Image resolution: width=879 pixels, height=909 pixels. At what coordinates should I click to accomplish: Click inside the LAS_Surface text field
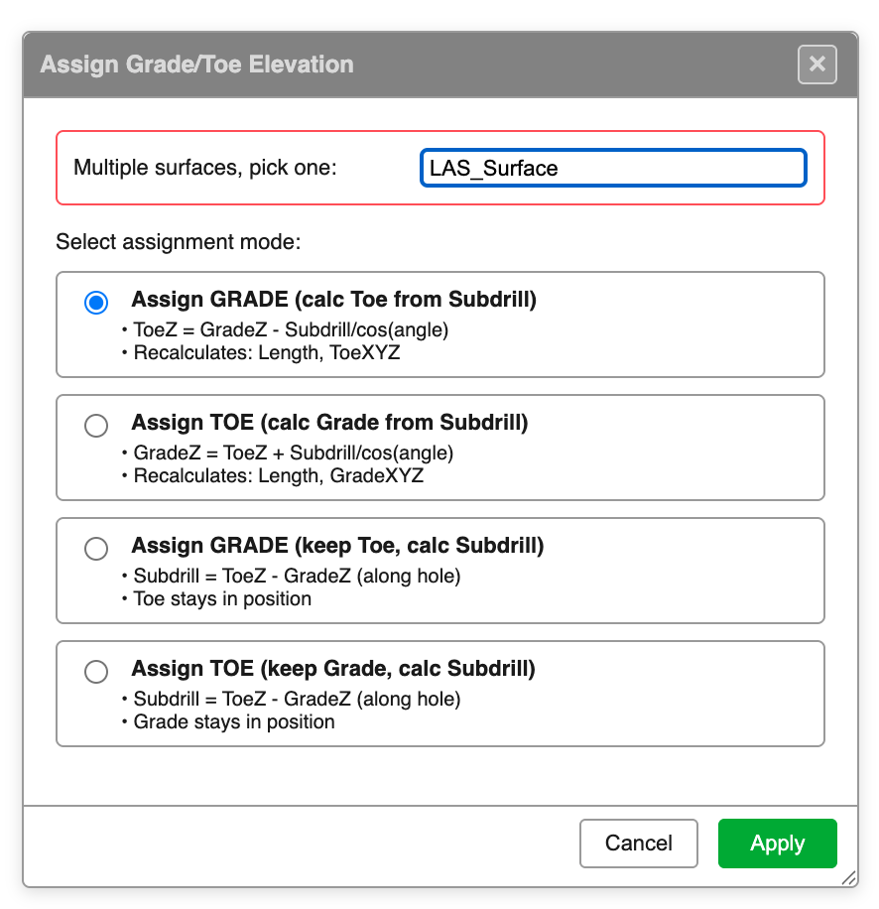tap(612, 168)
